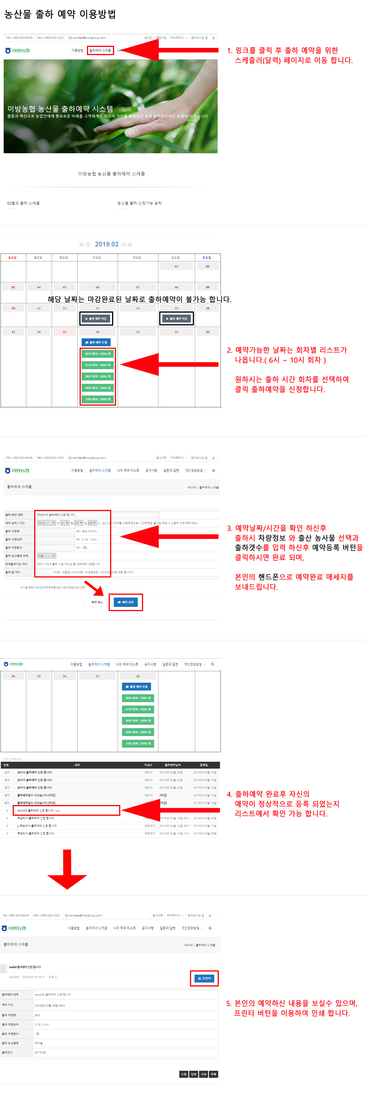Click the 2019.02 calendar title
367x1099 pixels.
[x=106, y=244]
